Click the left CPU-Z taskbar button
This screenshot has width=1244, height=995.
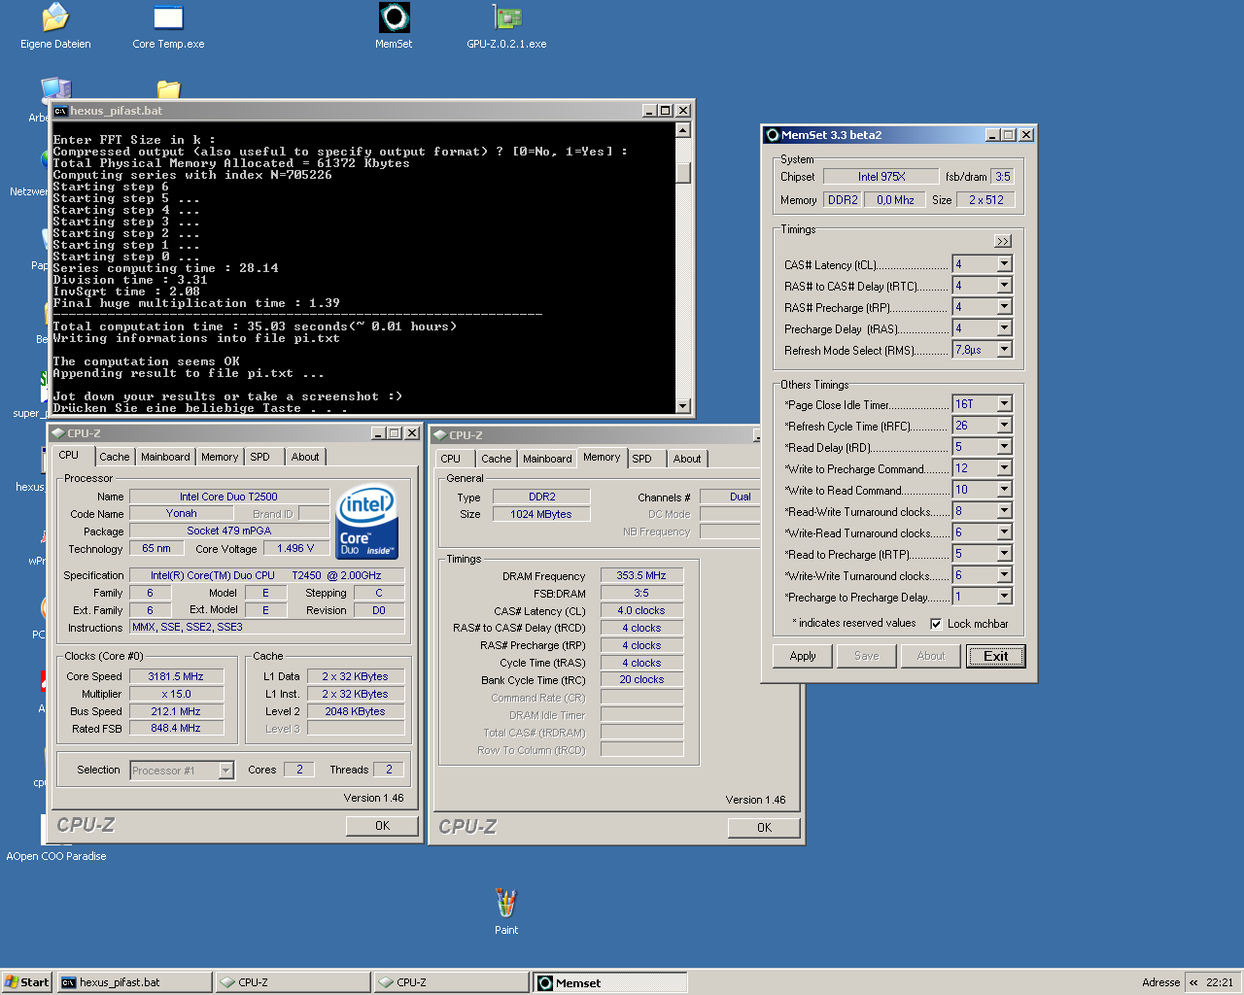tap(293, 982)
